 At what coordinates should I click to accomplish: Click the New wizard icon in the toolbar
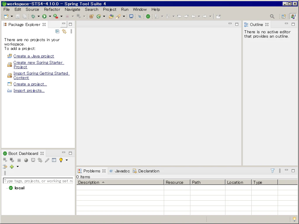coord(6,17)
